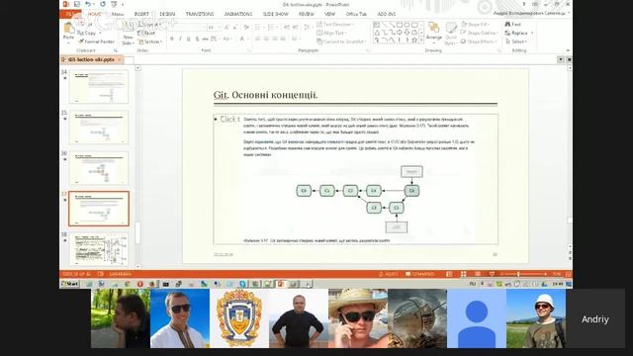Viewport: 633px width, 356px height.
Task: Center text in Paragraph group
Action: (x=267, y=39)
